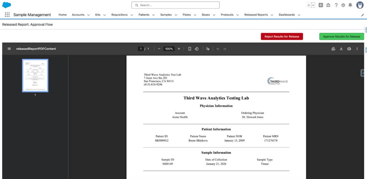The height and width of the screenshot is (179, 367).
Task: Click Reject Results for Release
Action: [x=282, y=37]
